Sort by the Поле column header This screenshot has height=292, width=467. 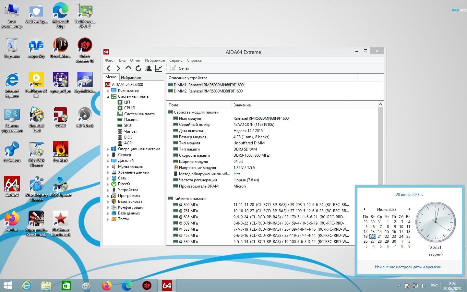(x=199, y=105)
